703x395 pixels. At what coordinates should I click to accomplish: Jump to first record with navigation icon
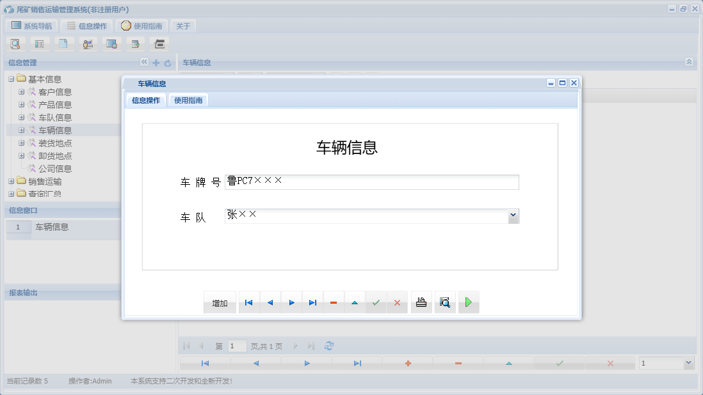click(x=248, y=302)
